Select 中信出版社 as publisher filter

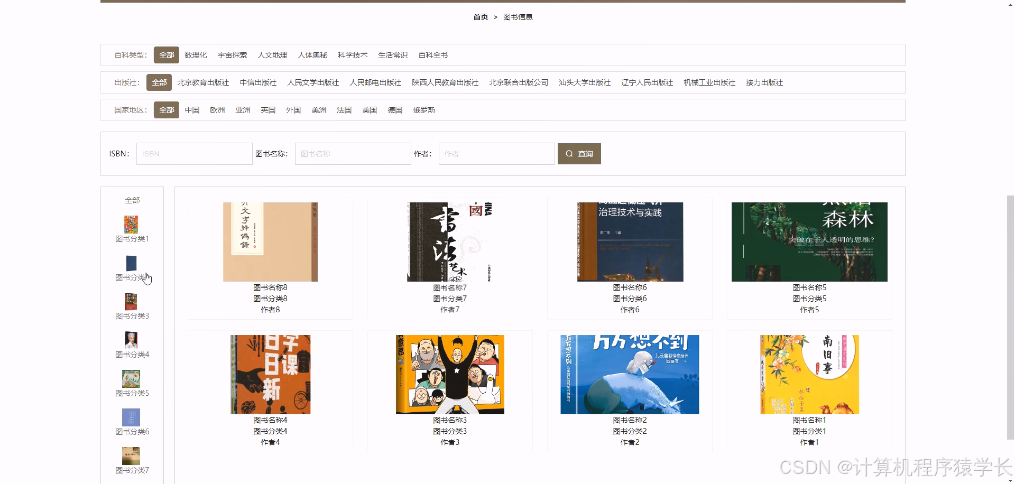click(x=257, y=82)
